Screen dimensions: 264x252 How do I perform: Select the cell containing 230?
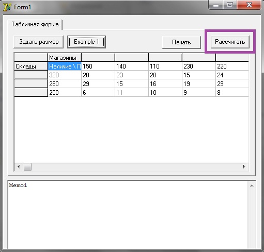click(199, 66)
